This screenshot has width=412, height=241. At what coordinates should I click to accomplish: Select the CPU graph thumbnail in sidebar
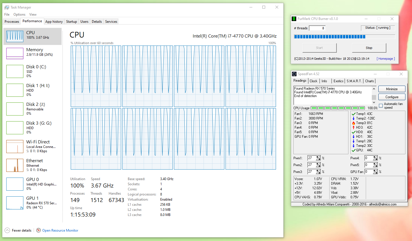[x=15, y=36]
